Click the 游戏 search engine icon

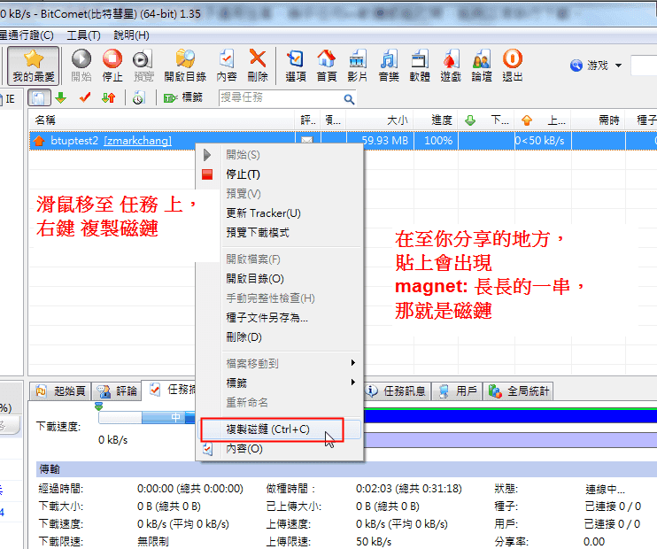[x=576, y=66]
